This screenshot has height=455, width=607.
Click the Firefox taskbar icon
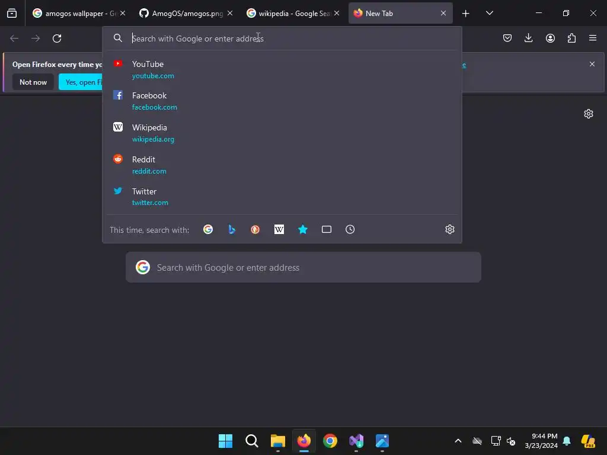tap(304, 441)
